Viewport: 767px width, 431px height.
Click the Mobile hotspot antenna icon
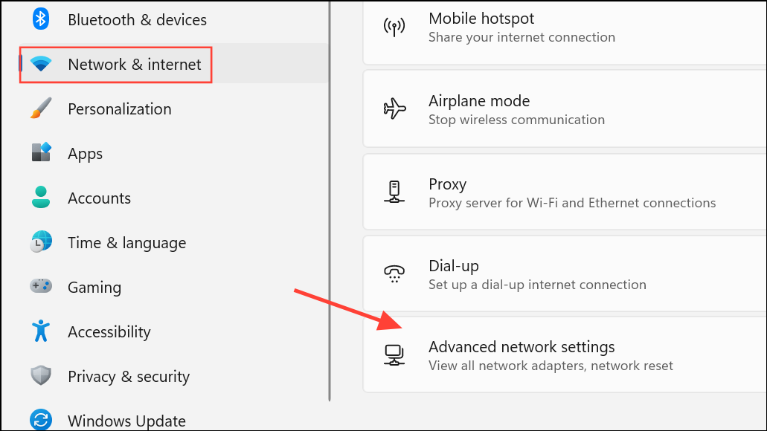(394, 27)
